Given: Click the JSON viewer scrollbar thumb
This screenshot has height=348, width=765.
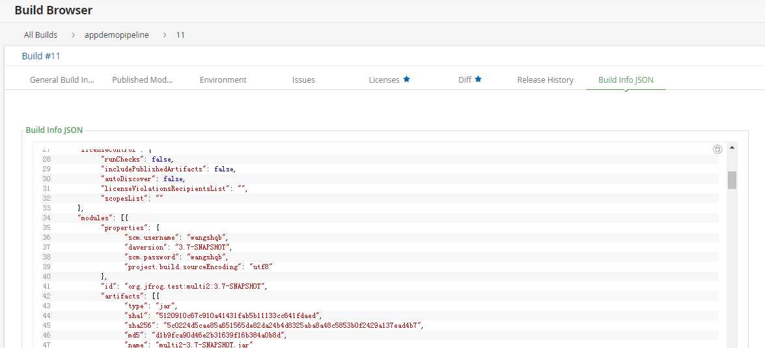Looking at the screenshot, I should pos(732,180).
